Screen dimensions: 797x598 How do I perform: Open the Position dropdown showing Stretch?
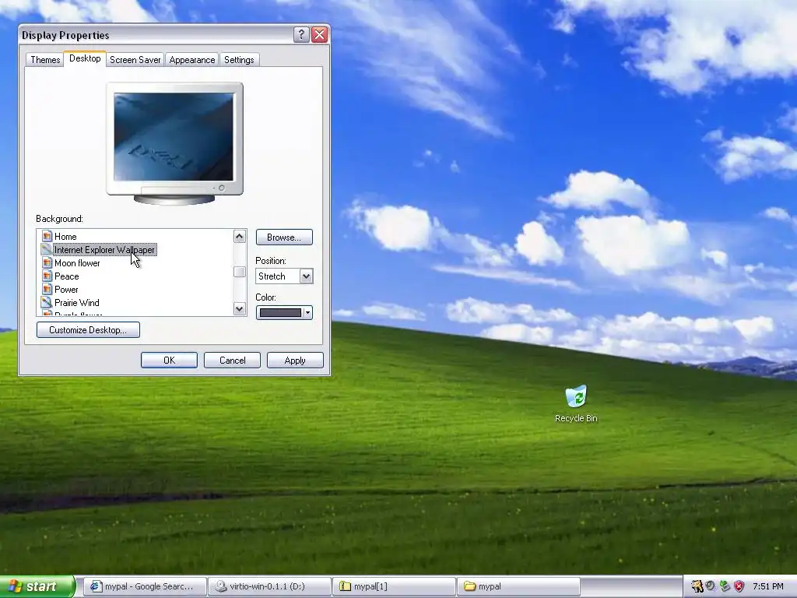click(x=284, y=276)
